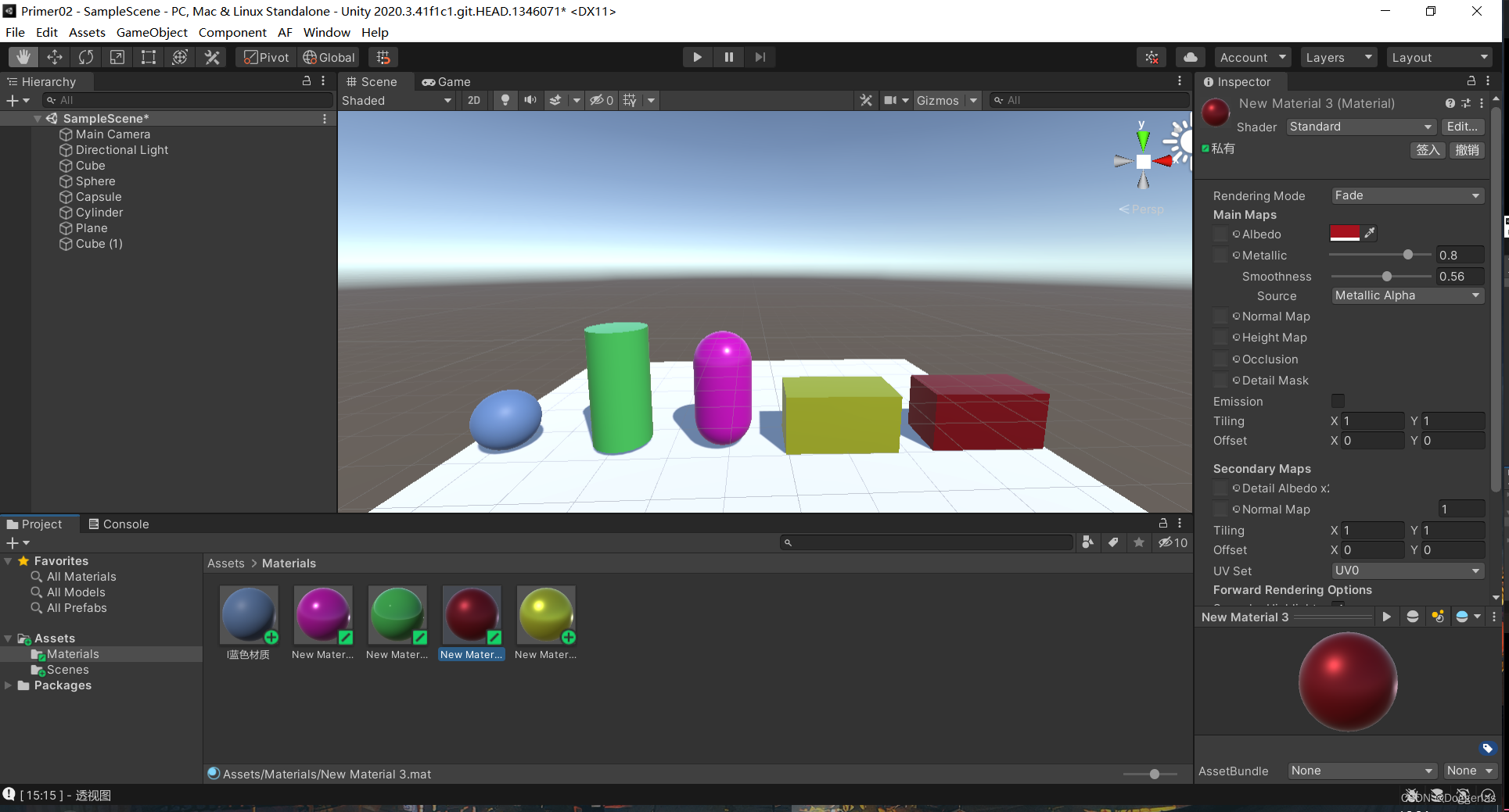Open the Window menu
Viewport: 1509px width, 812px height.
326,32
